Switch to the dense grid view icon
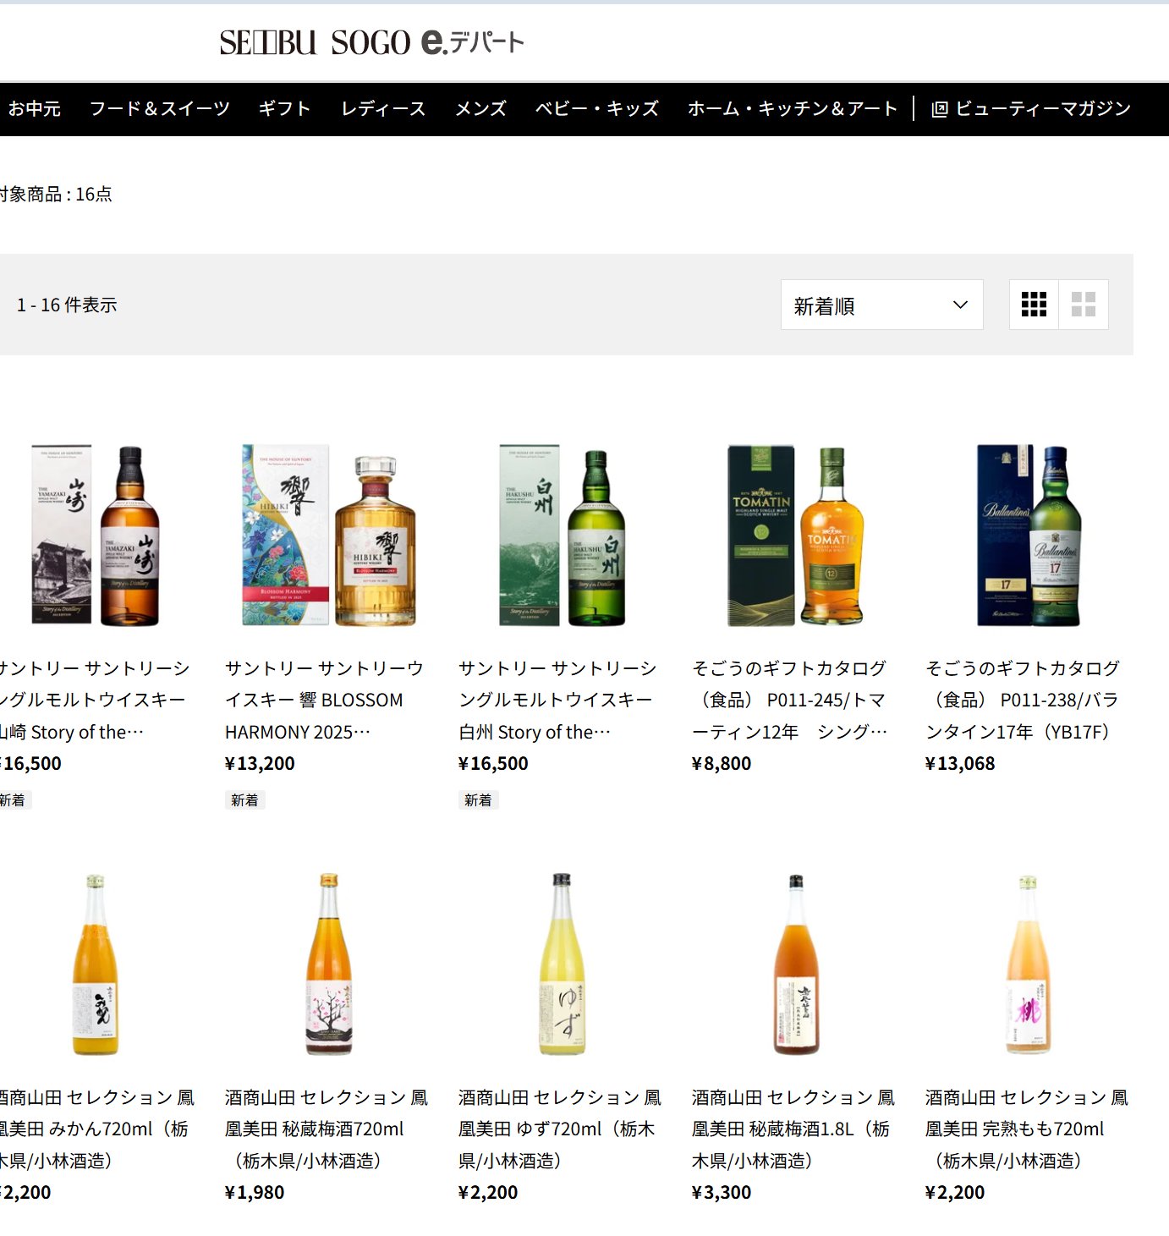The width and height of the screenshot is (1169, 1236). pos(1034,305)
